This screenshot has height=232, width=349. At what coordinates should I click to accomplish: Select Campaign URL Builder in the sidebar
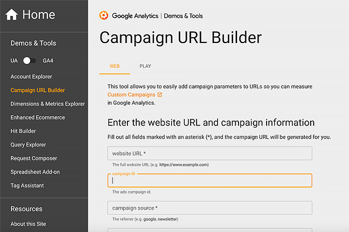click(38, 90)
